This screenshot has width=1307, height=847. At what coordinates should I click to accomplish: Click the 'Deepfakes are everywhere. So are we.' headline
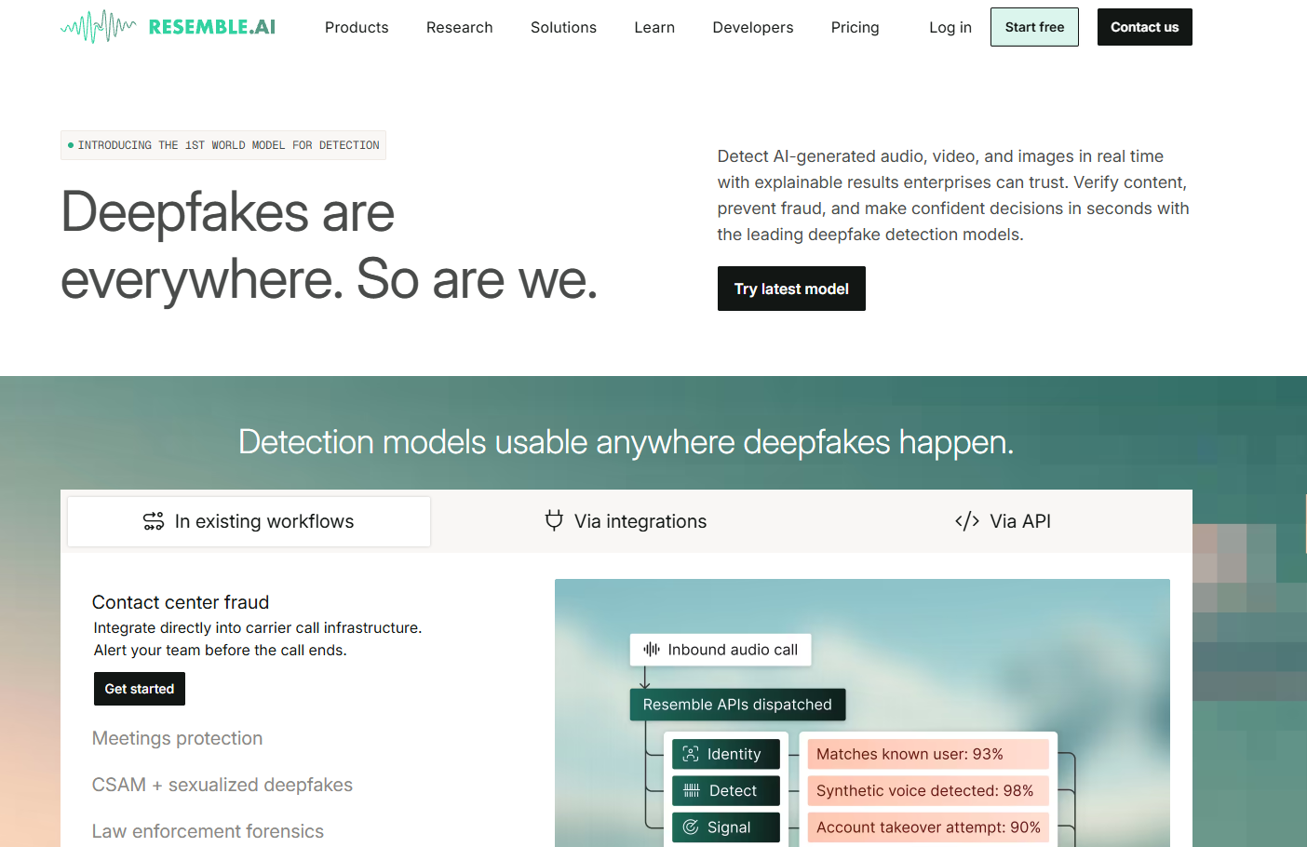click(330, 246)
